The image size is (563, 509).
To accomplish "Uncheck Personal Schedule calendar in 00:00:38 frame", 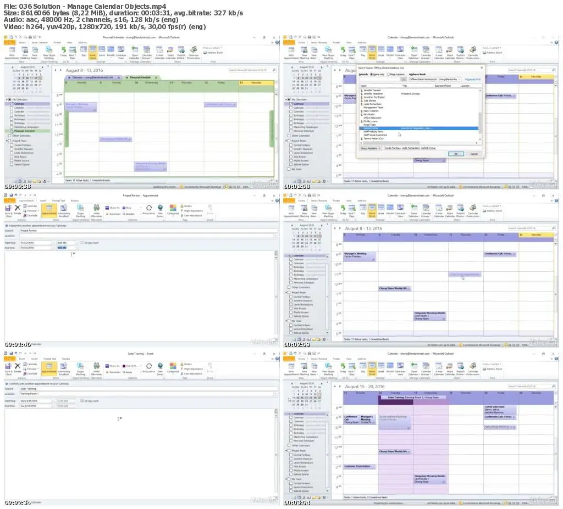I will point(12,131).
